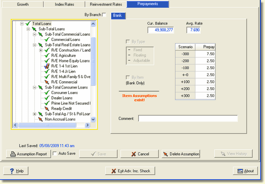This screenshot has height=184, width=265.
Task: Switch to the Index Rates tab
Action: (65, 4)
